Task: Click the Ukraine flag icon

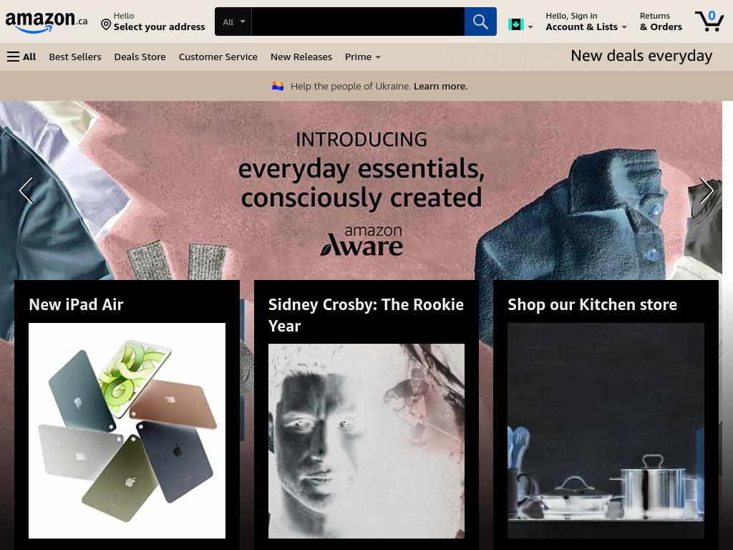Action: (278, 86)
